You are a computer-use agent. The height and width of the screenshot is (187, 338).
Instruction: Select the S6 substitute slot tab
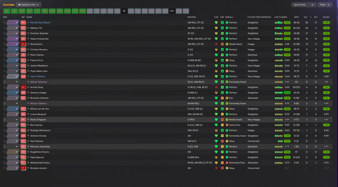coord(124,11)
